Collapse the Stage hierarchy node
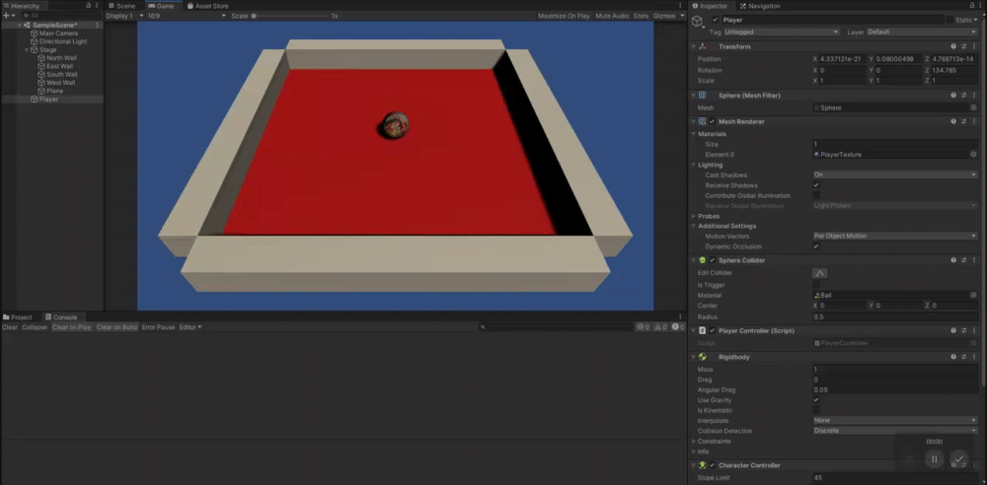This screenshot has width=987, height=485. [x=27, y=49]
